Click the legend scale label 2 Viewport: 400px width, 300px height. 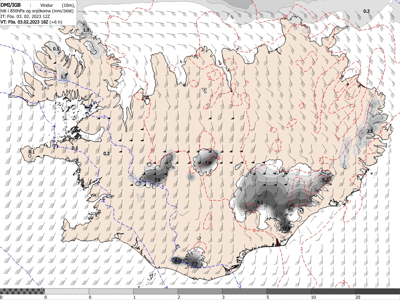pyautogui.click(x=179, y=297)
